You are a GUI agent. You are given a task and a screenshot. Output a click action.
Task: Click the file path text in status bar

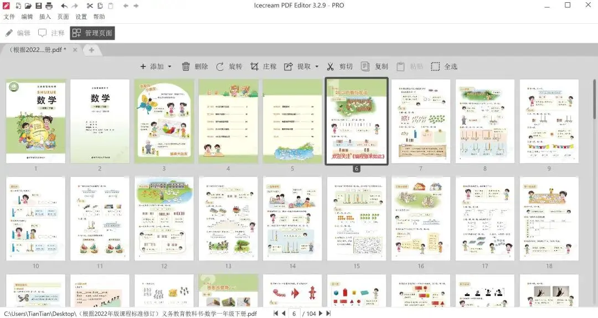tap(131, 314)
